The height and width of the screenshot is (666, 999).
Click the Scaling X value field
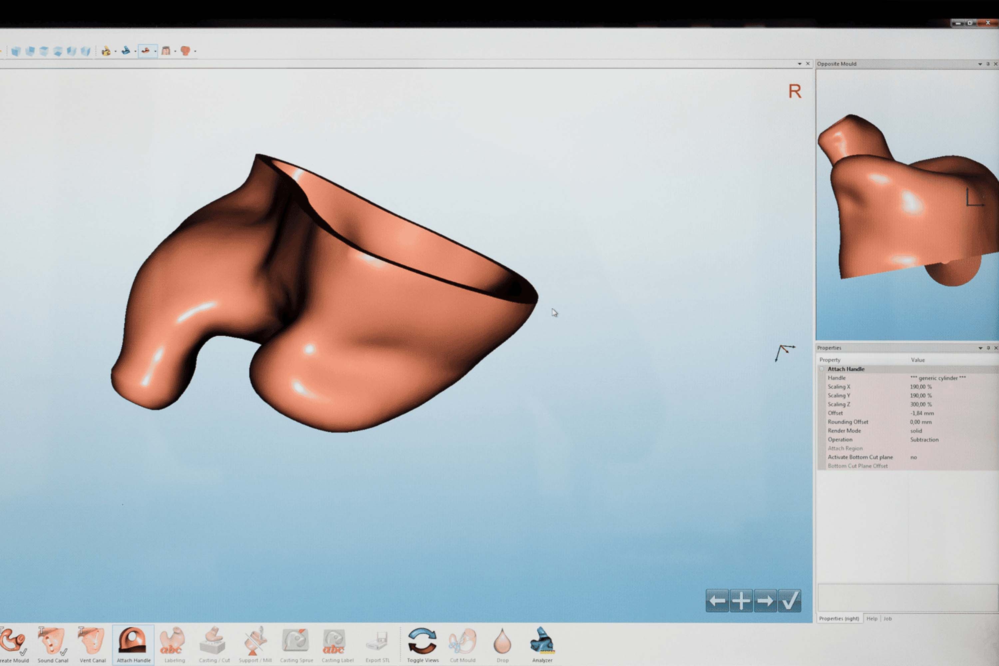click(921, 387)
